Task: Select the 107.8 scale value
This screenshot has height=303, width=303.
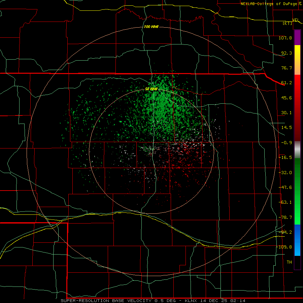Action: (x=285, y=38)
